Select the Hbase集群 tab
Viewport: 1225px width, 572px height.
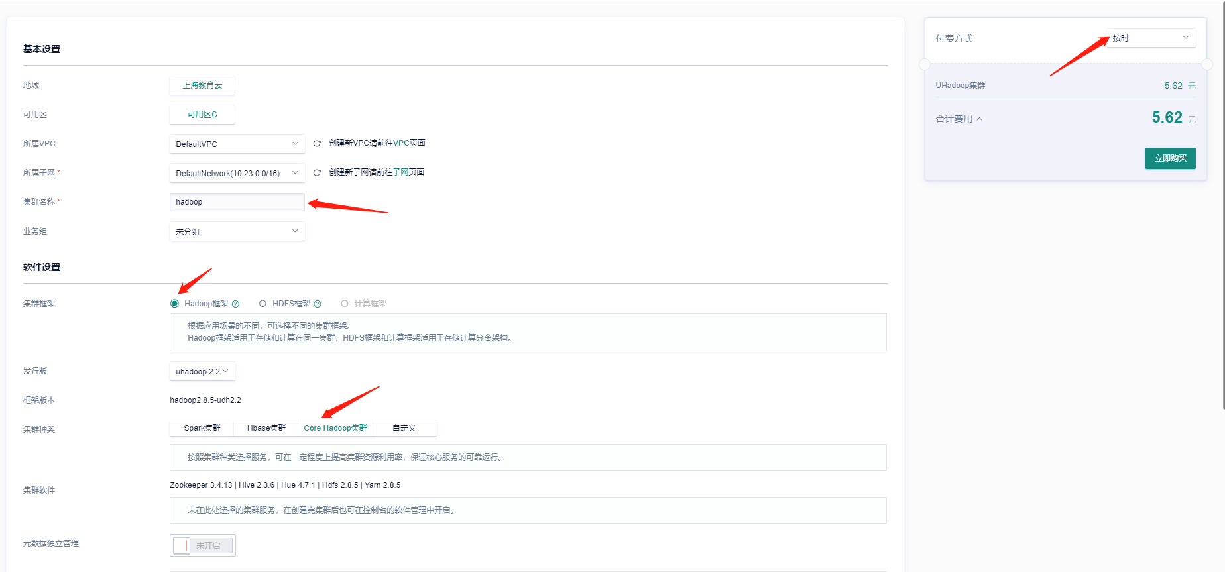tap(266, 428)
